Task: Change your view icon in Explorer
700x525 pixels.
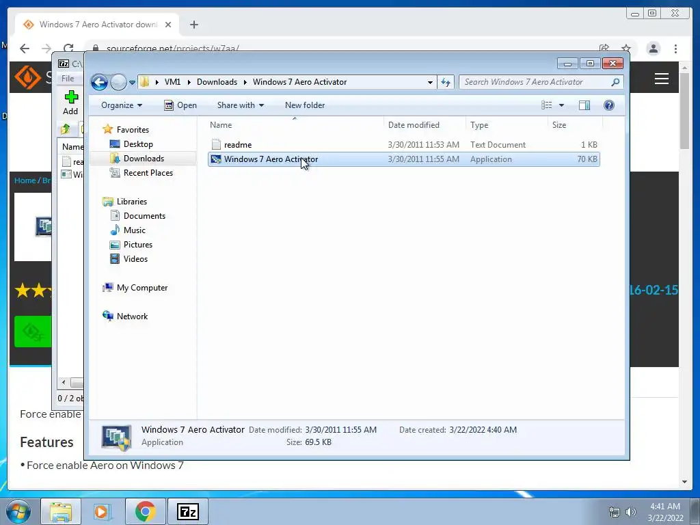Action: 547,105
